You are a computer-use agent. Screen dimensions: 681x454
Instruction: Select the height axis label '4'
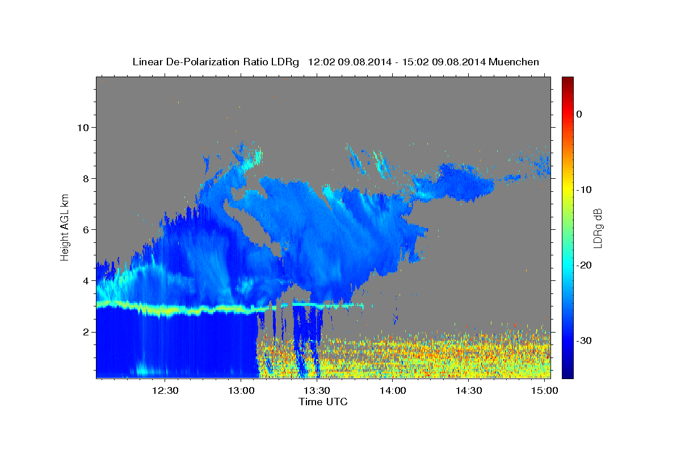(x=86, y=280)
